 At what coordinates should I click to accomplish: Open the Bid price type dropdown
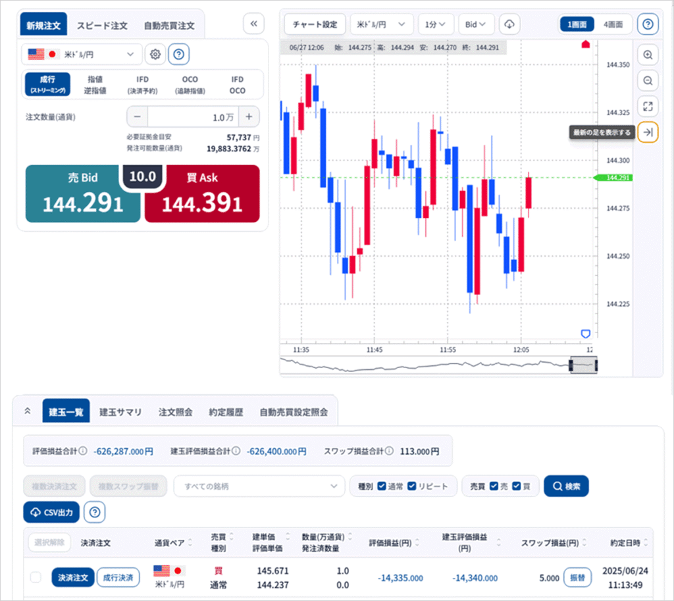(476, 24)
